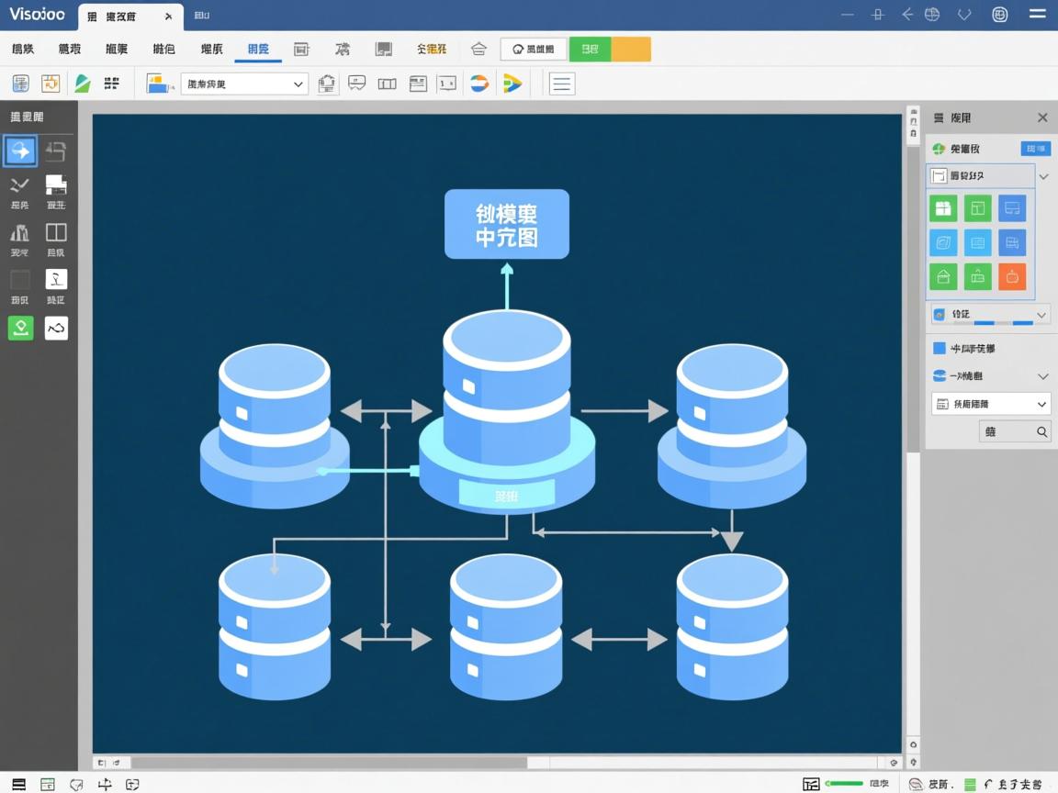Click the green button in ribbon bar
Viewport: 1058px width, 793px height.
pyautogui.click(x=590, y=50)
